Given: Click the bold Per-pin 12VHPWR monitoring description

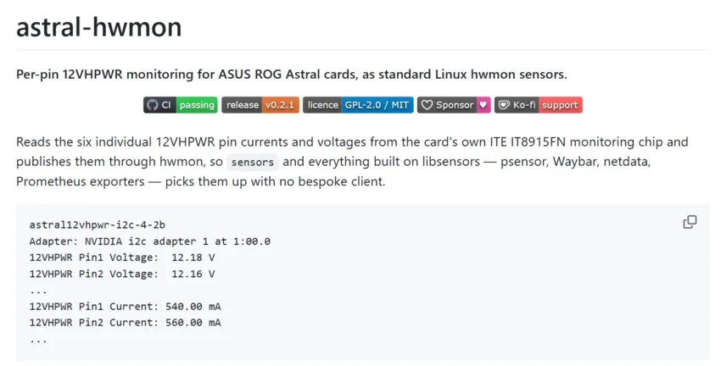Looking at the screenshot, I should coord(292,75).
